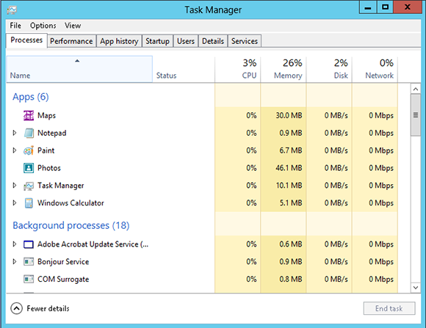Click the 30.0 MB memory value
This screenshot has width=426, height=328.
pyautogui.click(x=289, y=115)
